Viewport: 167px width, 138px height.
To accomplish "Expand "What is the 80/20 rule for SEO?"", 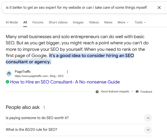I will [148, 130].
